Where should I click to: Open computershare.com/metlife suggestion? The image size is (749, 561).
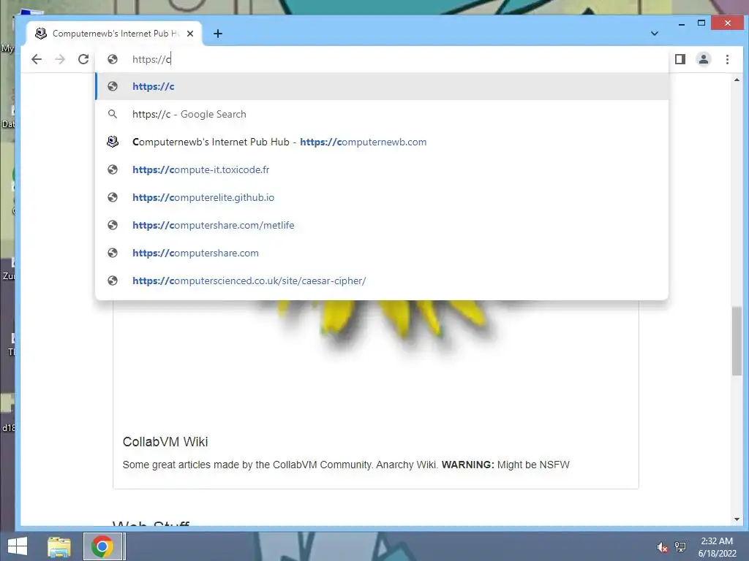382,225
